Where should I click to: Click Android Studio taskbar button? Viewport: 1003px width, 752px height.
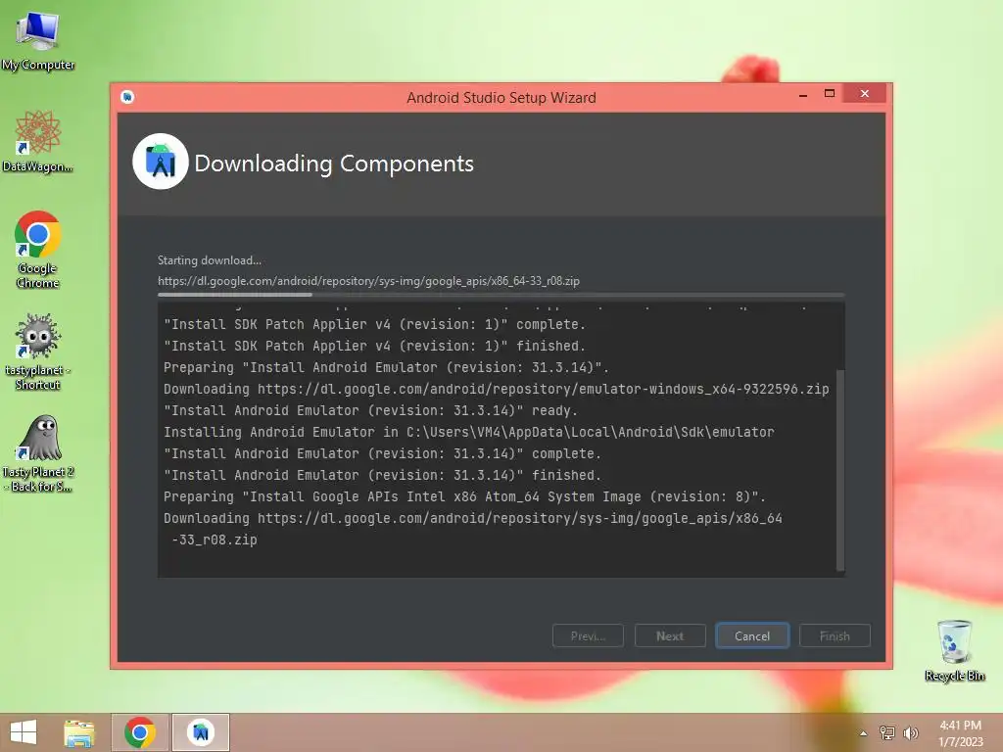click(x=201, y=732)
